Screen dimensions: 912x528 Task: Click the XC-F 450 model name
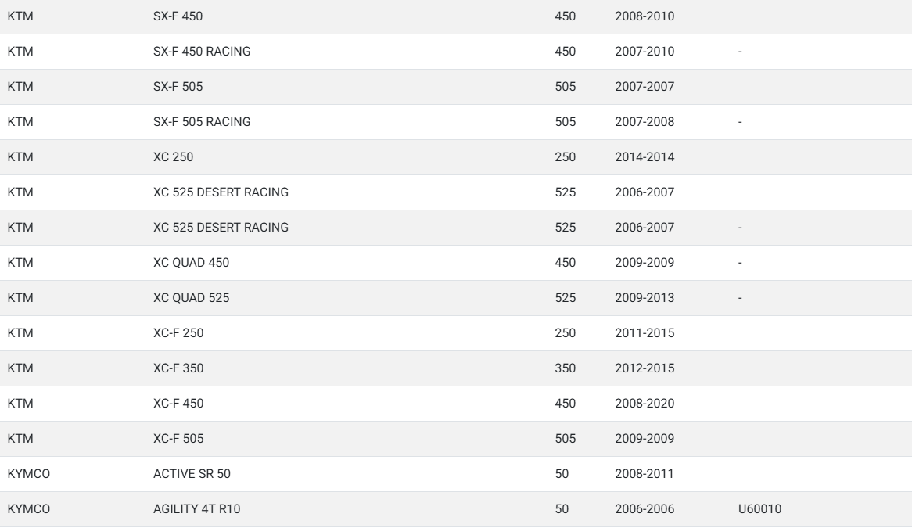click(178, 403)
